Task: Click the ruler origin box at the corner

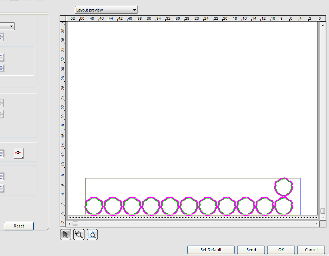Action: point(63,18)
